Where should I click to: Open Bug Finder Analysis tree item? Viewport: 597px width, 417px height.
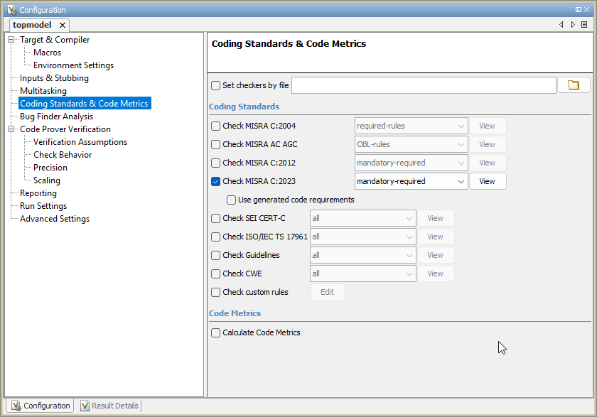[56, 117]
